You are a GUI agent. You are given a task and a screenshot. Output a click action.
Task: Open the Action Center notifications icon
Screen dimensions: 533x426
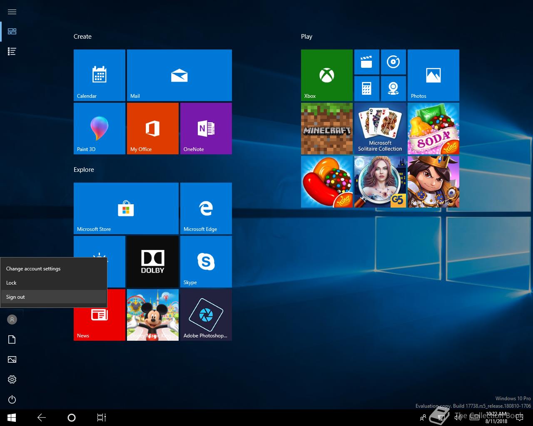coord(519,418)
